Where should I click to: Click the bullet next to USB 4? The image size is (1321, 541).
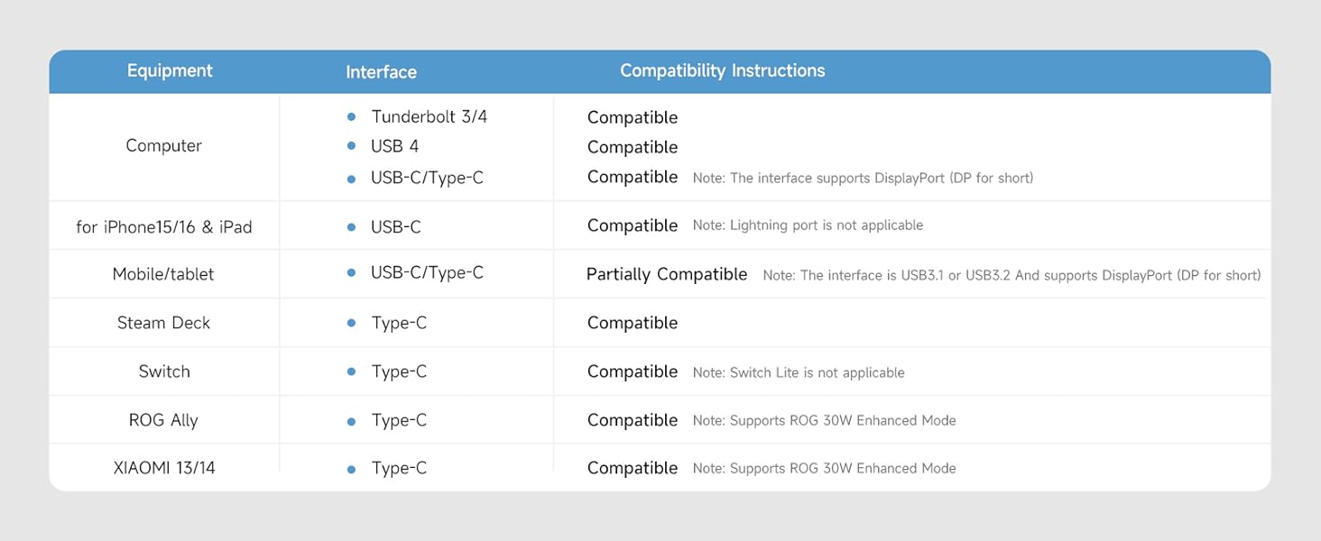coord(352,146)
